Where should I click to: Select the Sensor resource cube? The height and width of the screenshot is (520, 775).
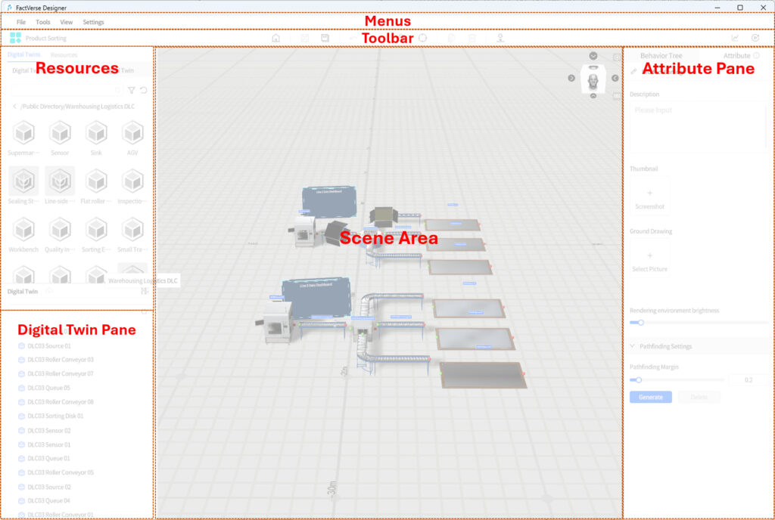tap(60, 132)
